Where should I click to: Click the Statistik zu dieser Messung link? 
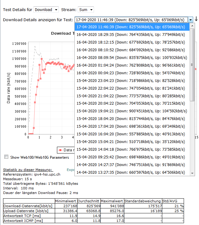tap(28, 170)
